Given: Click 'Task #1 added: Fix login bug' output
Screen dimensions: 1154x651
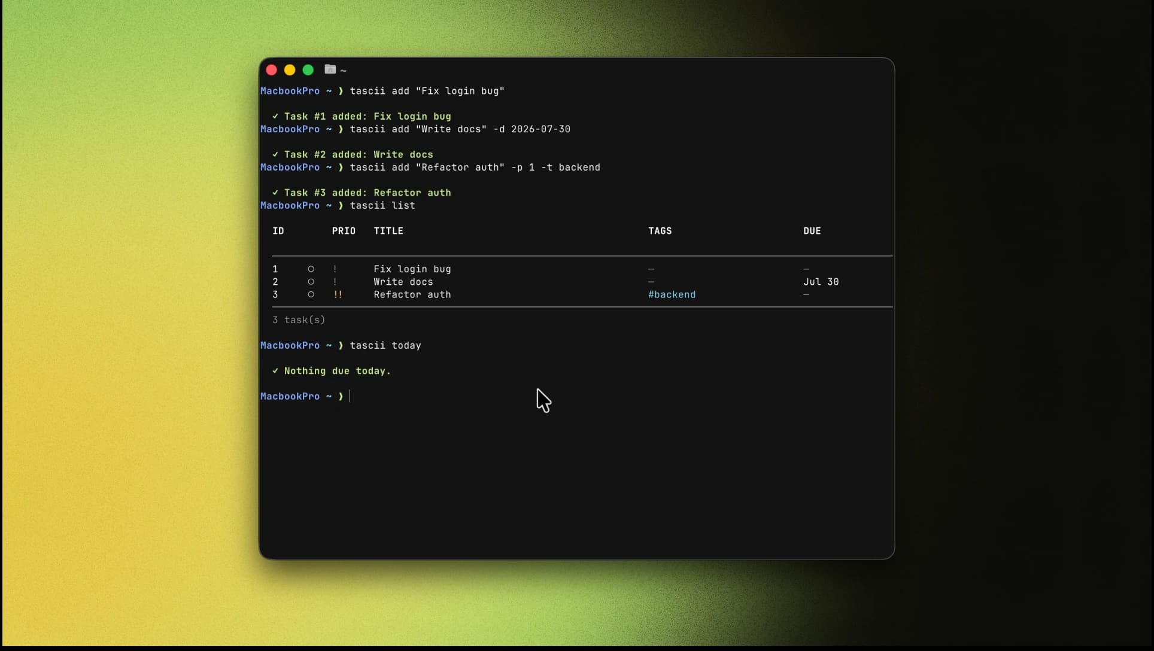Looking at the screenshot, I should tap(368, 116).
